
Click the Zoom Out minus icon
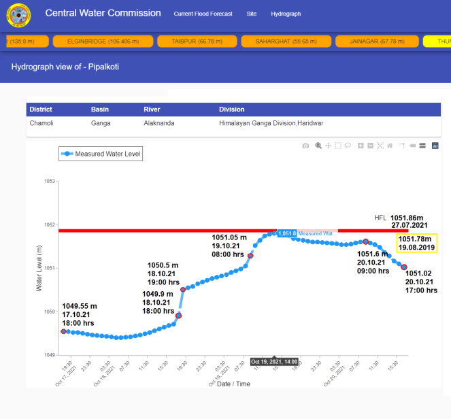[x=370, y=146]
